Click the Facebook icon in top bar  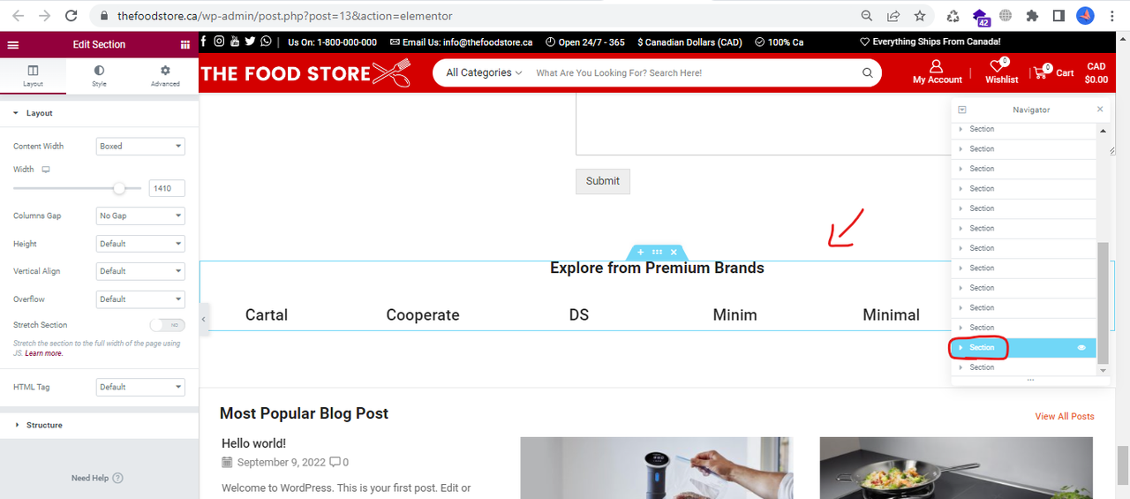[x=204, y=42]
